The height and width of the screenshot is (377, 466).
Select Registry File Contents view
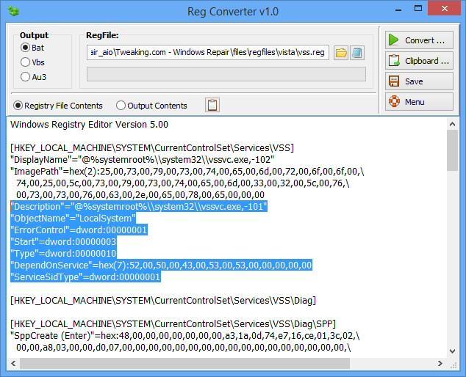[x=58, y=106]
